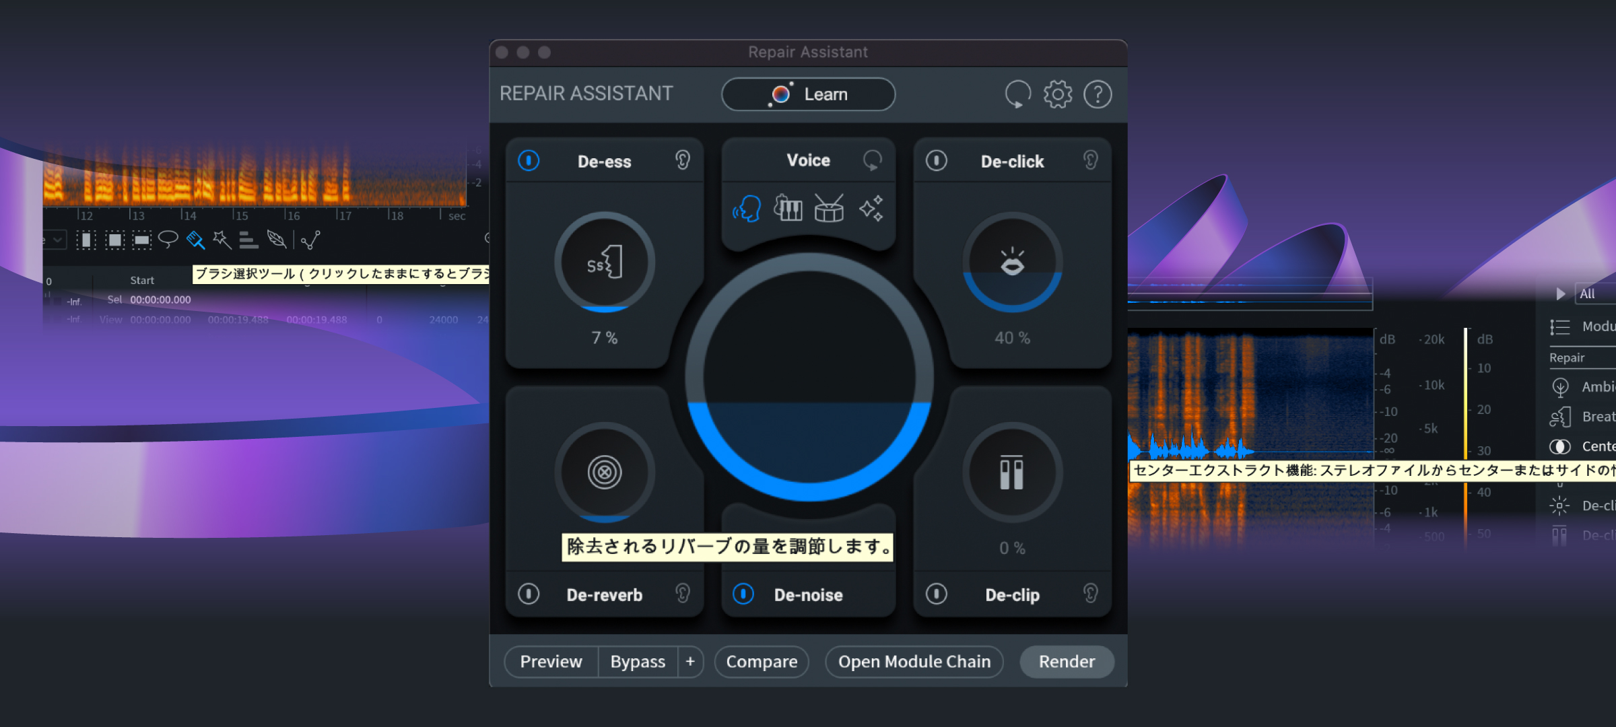Click the Repair section header in module list
Viewport: 1616px width, 727px height.
point(1567,357)
